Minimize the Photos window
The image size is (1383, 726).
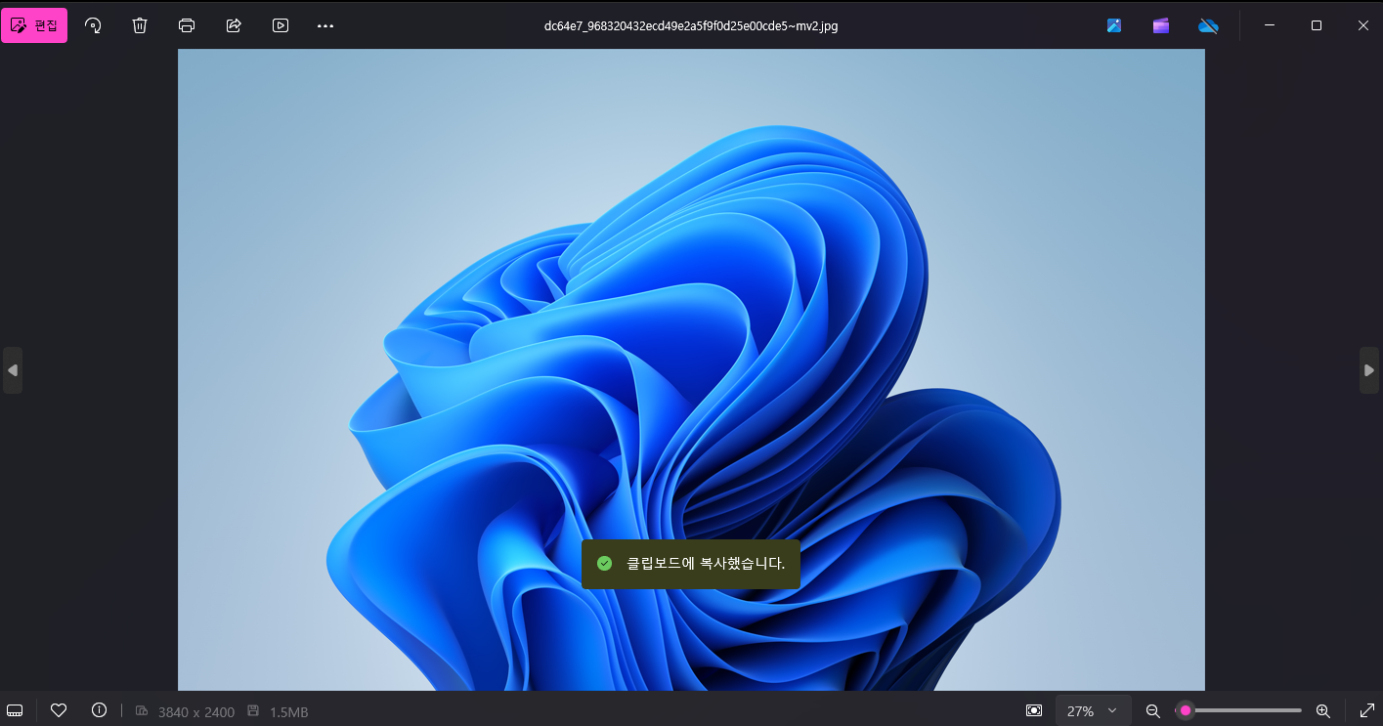(1270, 25)
